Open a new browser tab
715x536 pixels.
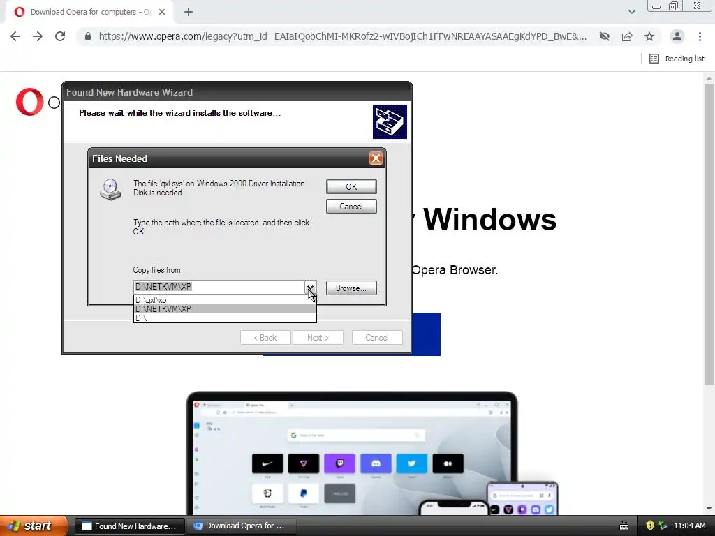(x=189, y=13)
